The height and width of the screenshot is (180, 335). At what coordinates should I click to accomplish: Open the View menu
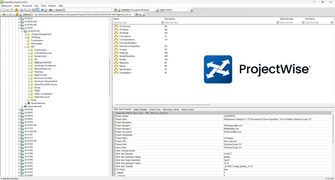37,6
